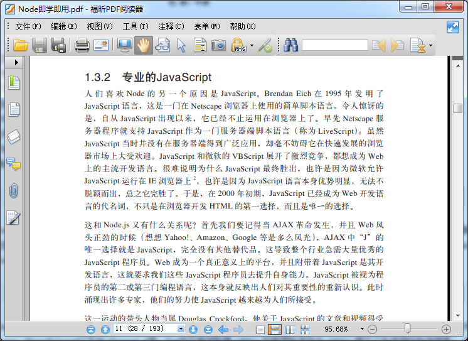Activate the Select Text tool
This screenshot has height=341, width=468.
click(x=200, y=45)
